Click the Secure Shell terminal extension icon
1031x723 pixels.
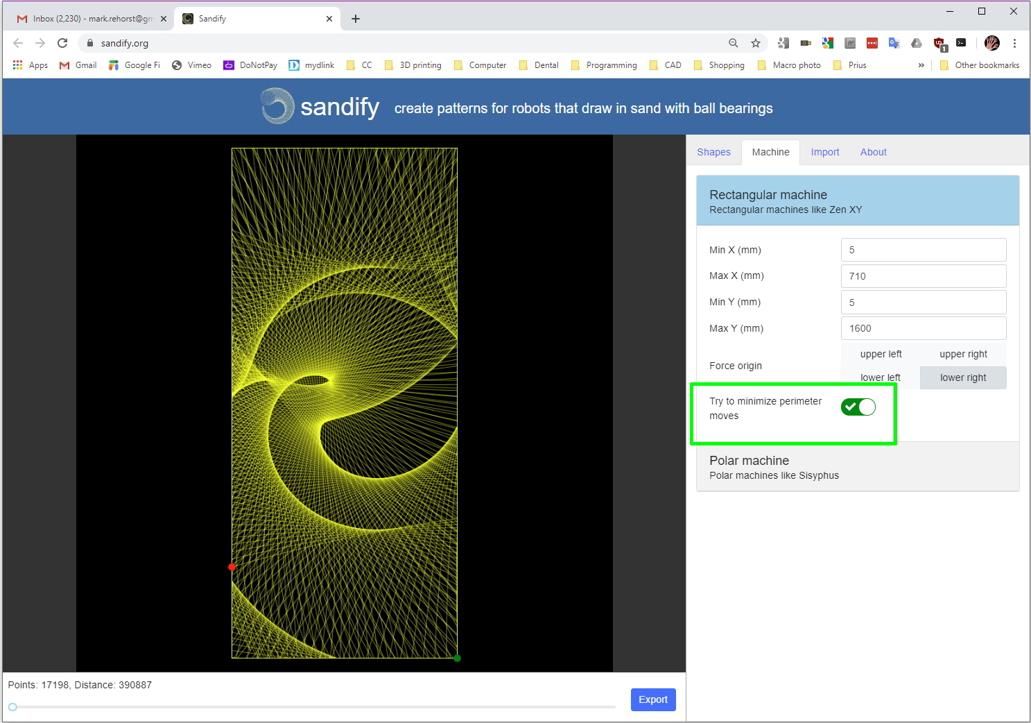[962, 43]
